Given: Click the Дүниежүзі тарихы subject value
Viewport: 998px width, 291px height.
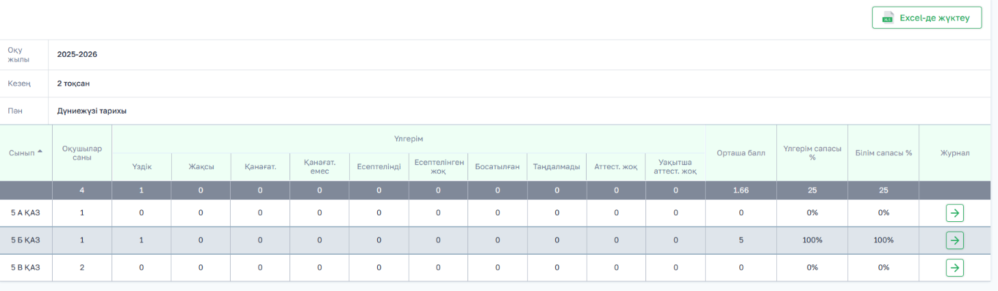Looking at the screenshot, I should (x=92, y=111).
